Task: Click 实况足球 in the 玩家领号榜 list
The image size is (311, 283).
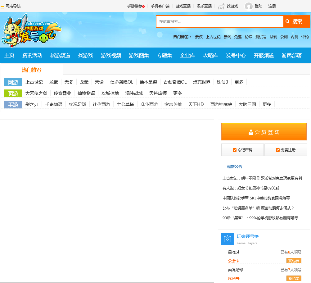Action: [236, 270]
